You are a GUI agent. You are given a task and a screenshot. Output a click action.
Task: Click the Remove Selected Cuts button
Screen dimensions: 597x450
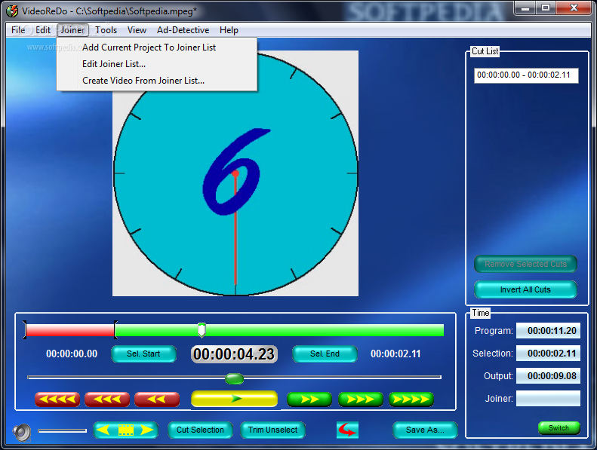point(525,264)
